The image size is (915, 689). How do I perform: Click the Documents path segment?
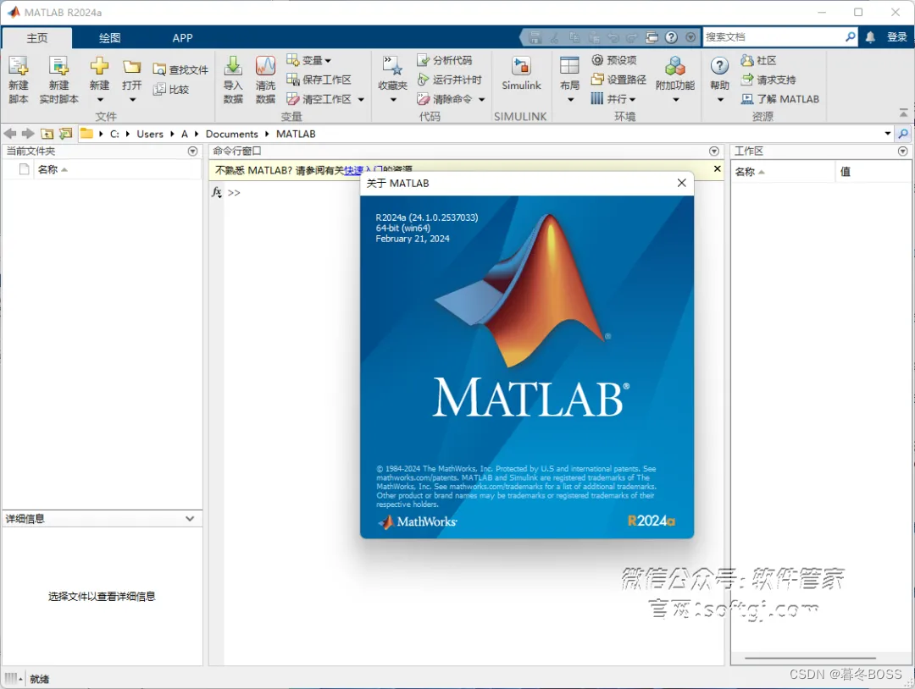pyautogui.click(x=231, y=134)
